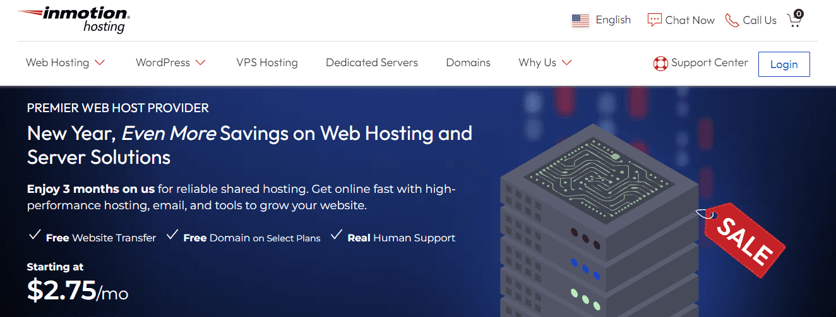This screenshot has height=317, width=836.
Task: Click the lifebuoy Support Center icon
Action: coord(660,63)
